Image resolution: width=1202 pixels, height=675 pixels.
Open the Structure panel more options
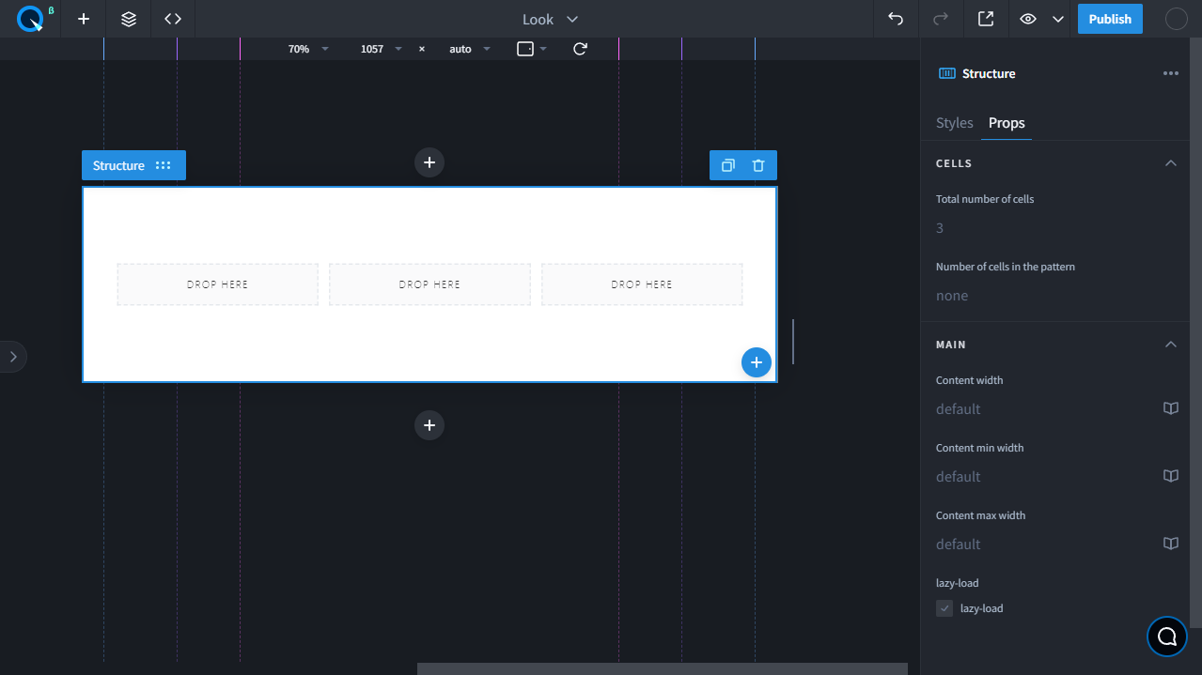(x=1170, y=73)
